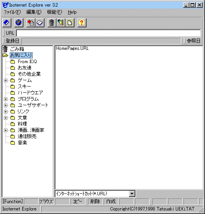Click the open book toolbar icon

pyautogui.click(x=40, y=23)
